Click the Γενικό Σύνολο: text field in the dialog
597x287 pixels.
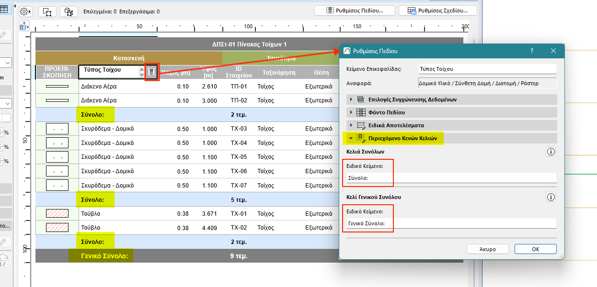[x=451, y=223]
